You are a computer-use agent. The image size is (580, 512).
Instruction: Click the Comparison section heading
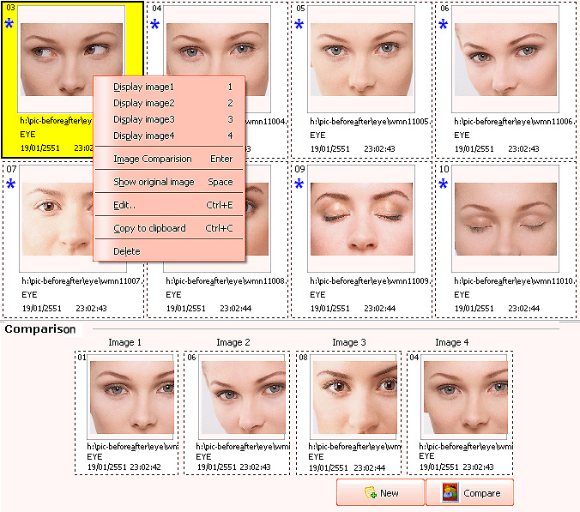pos(40,329)
